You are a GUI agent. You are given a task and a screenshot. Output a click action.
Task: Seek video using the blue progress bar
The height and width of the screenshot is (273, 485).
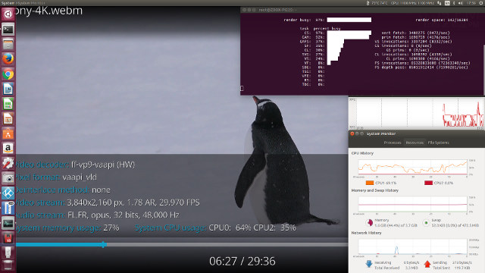(x=182, y=244)
